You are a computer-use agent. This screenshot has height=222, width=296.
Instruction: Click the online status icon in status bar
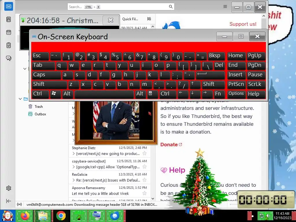pyautogui.click(x=19, y=204)
